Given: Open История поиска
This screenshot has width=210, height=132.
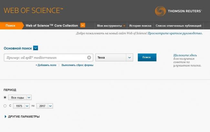Looking at the screenshot, I should [140, 26].
